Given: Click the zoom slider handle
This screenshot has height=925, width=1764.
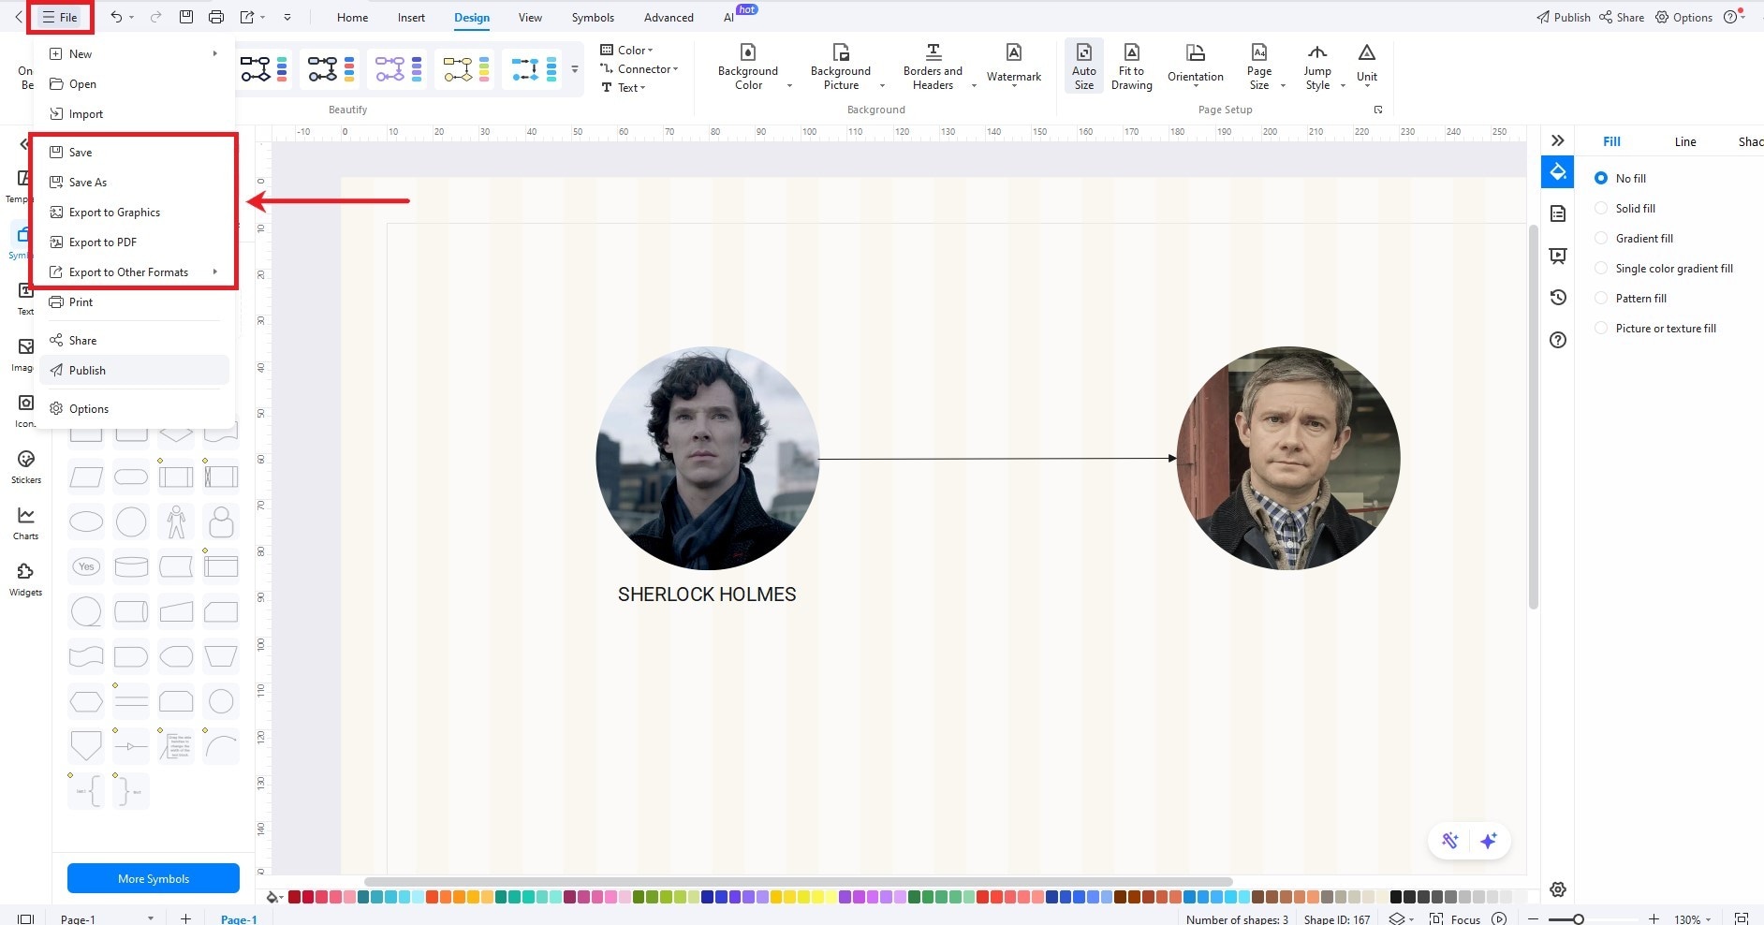Looking at the screenshot, I should (1579, 919).
